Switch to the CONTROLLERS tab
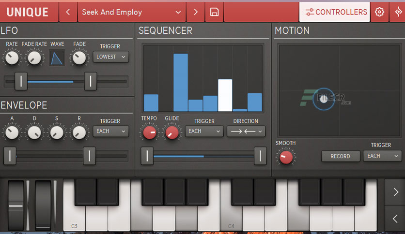Screen dimensions: 405x234 (x=334, y=12)
